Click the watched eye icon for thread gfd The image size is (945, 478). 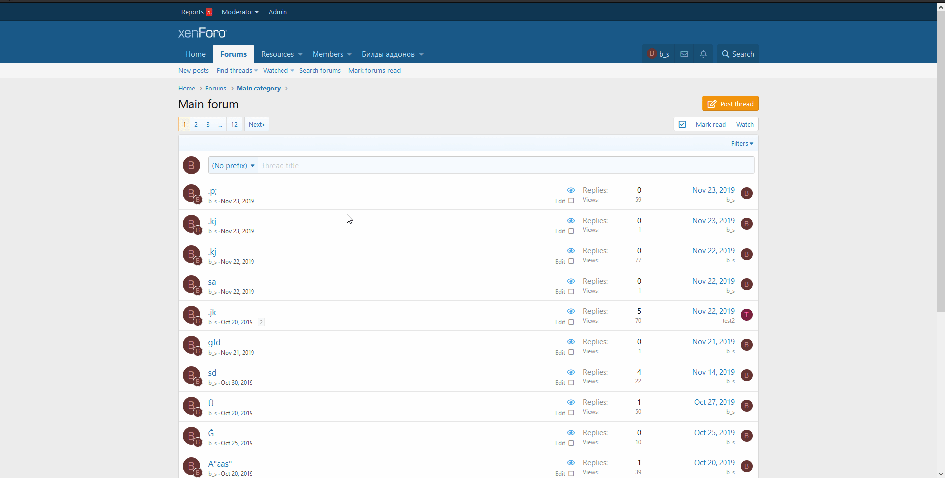[571, 342]
